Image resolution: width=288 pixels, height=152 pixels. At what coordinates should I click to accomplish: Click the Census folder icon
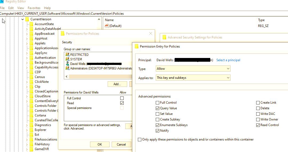[x=32, y=77]
